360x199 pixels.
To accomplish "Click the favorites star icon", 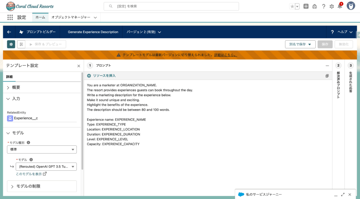I will pos(292,6).
